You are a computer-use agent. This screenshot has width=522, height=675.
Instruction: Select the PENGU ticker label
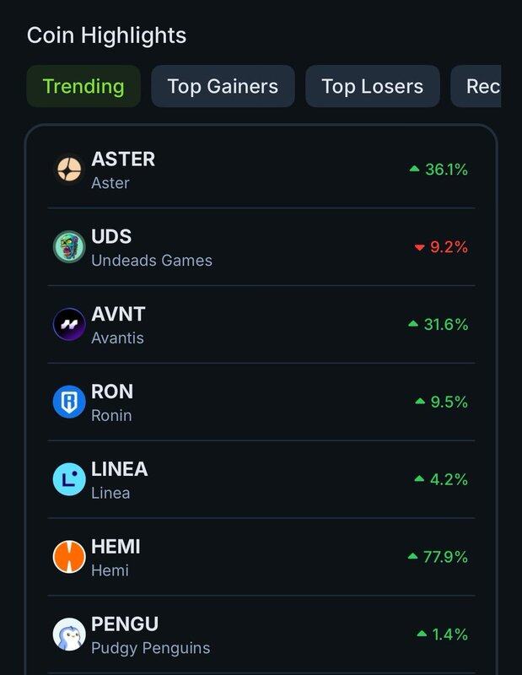click(125, 624)
